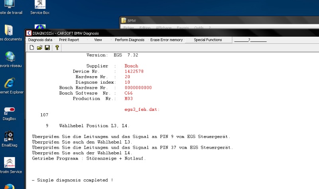The image size is (319, 189).
Task: Open Affichage menu in BMW window
Action: [x=163, y=28]
